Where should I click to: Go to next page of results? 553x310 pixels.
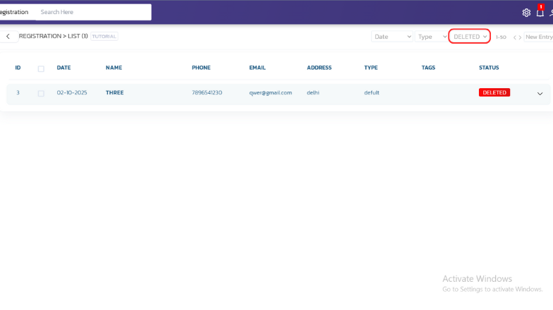pos(521,37)
